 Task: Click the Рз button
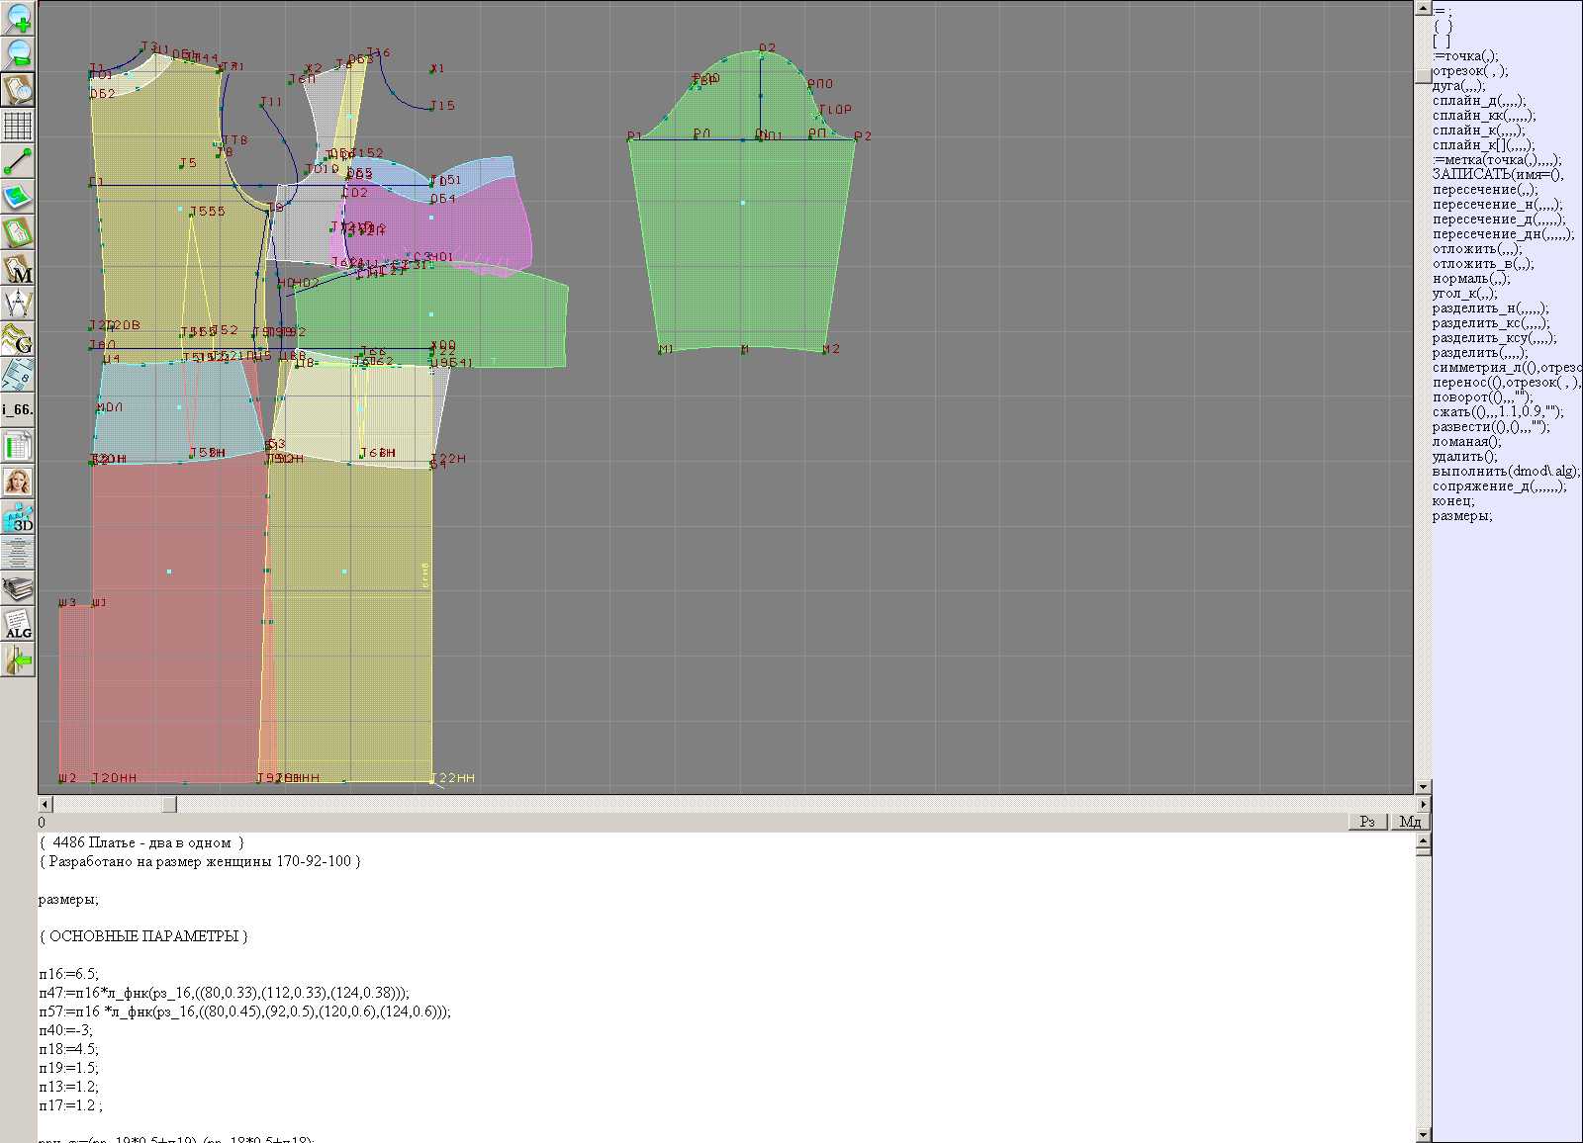1367,822
